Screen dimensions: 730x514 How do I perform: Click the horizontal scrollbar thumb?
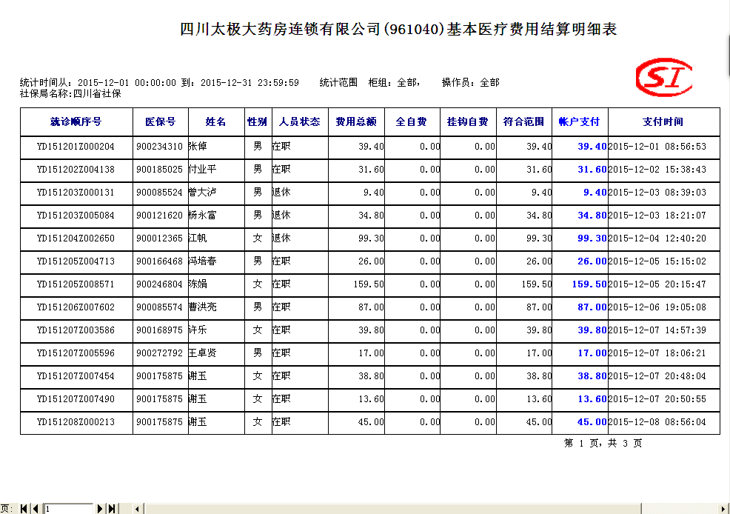coord(392,508)
